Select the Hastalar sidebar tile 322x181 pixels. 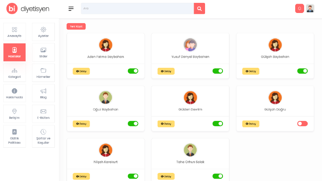[14, 52]
